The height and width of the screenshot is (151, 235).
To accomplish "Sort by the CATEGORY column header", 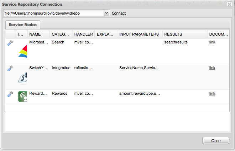I will point(61,34).
